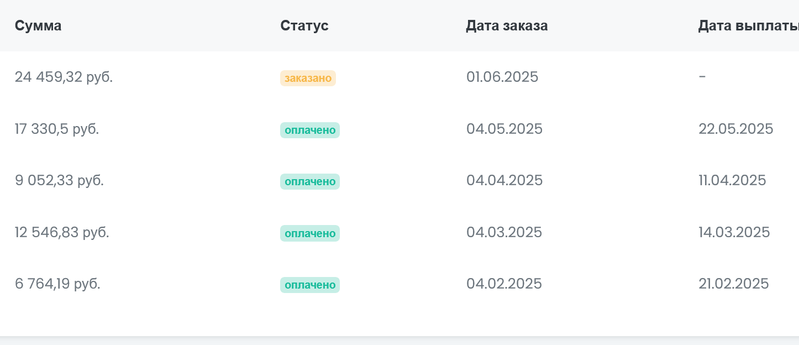The height and width of the screenshot is (345, 799).
Task: Click the Сумма column header
Action: 38,26
